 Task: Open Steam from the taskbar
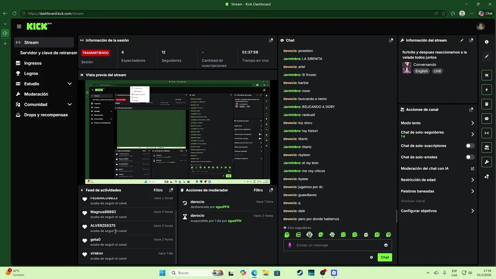(300, 273)
